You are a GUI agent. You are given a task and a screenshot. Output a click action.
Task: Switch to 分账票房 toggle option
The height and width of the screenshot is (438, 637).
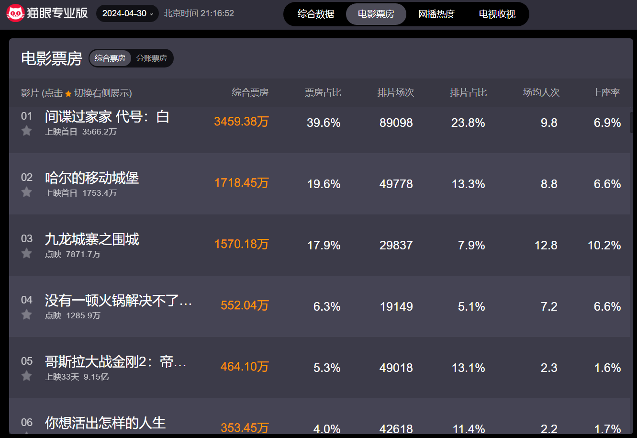152,58
